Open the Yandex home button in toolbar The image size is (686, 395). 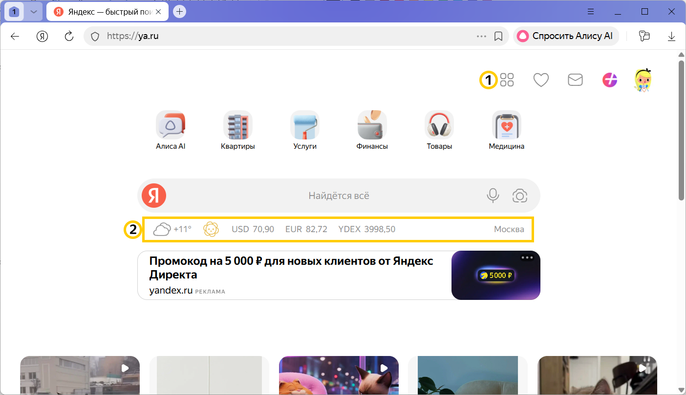click(x=43, y=36)
